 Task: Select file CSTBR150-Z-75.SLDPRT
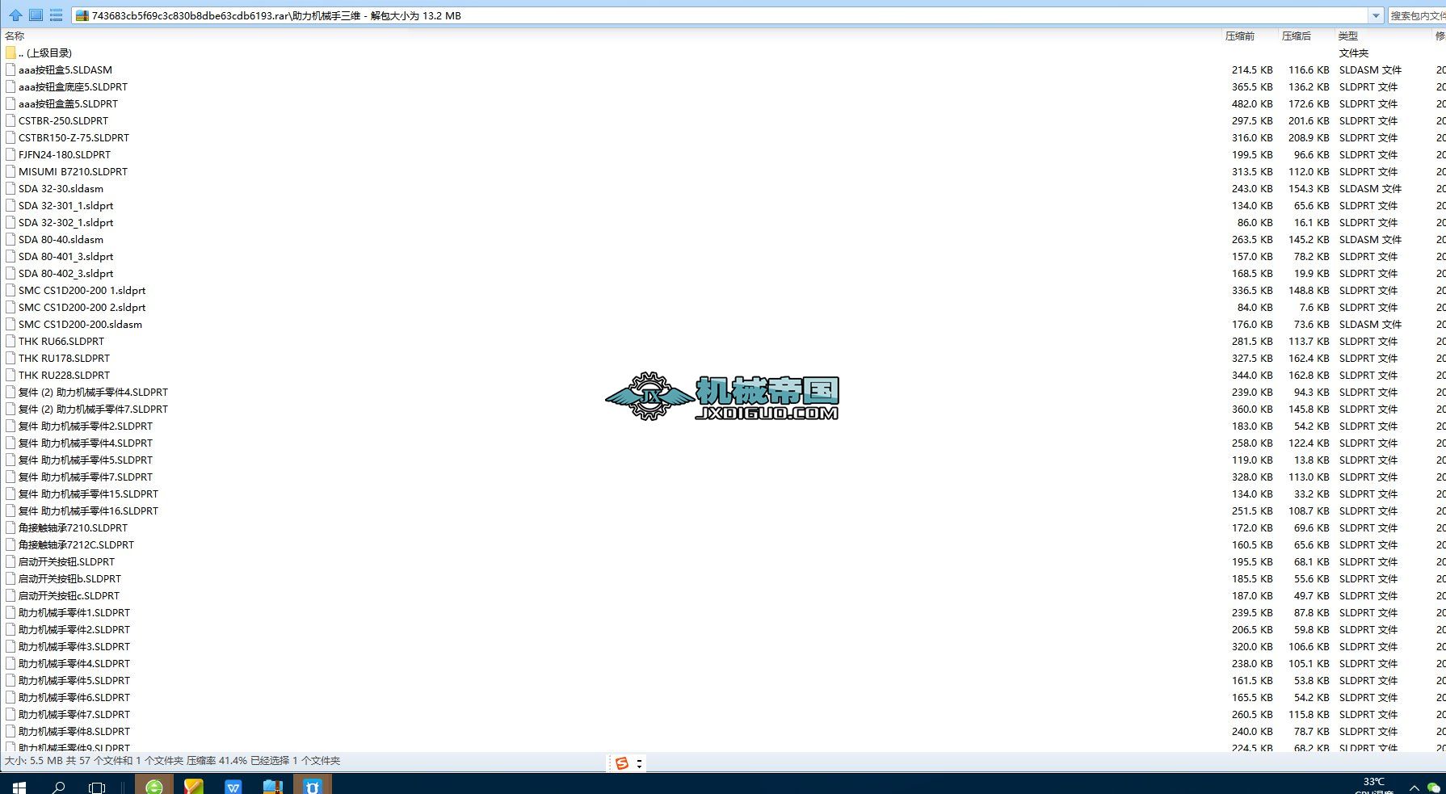74,137
